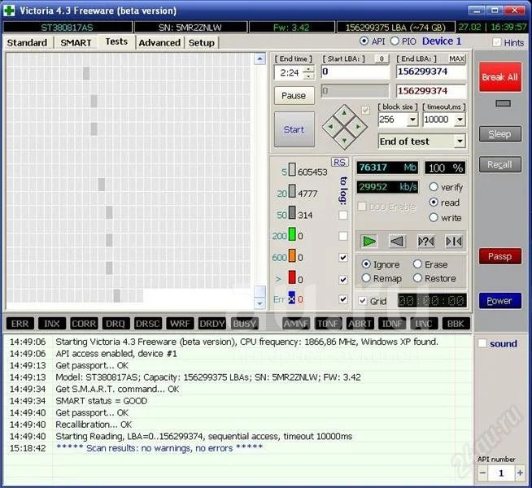Click the DRSC status indicator

click(x=147, y=324)
